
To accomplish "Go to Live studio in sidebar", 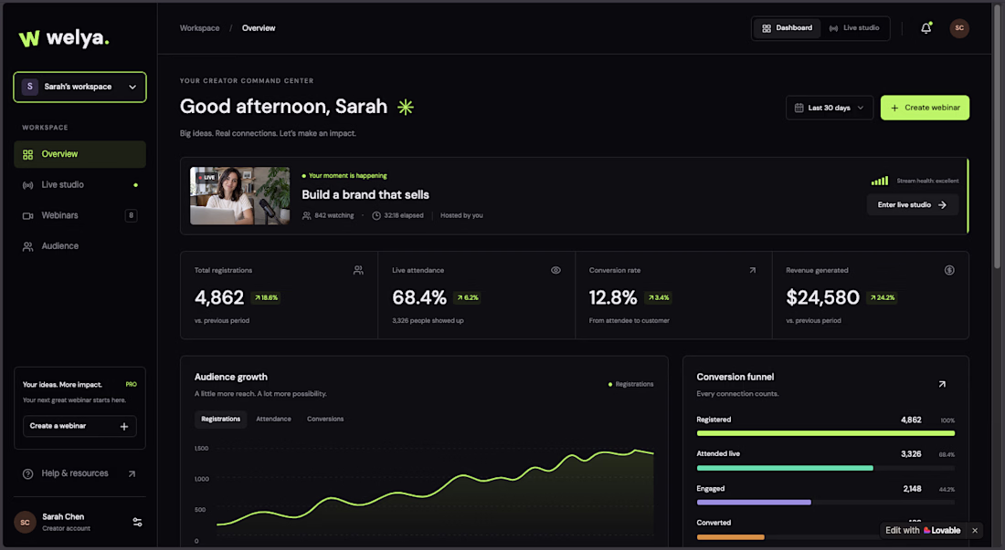I will (79, 185).
